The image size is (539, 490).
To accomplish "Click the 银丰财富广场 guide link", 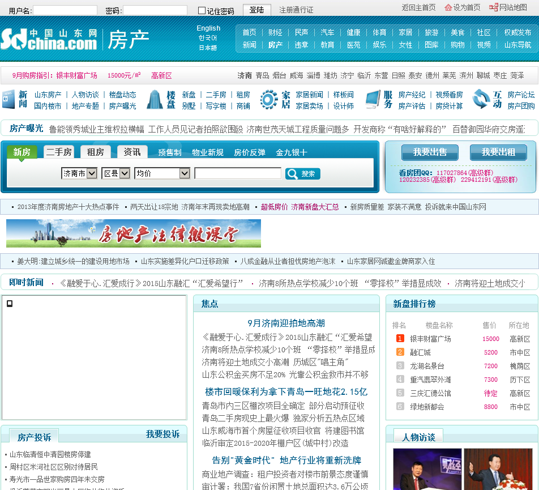I will (76, 75).
